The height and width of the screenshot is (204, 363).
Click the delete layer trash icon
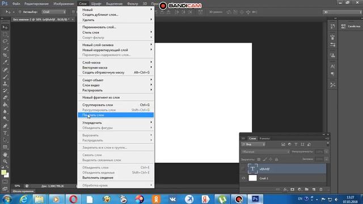point(321,189)
